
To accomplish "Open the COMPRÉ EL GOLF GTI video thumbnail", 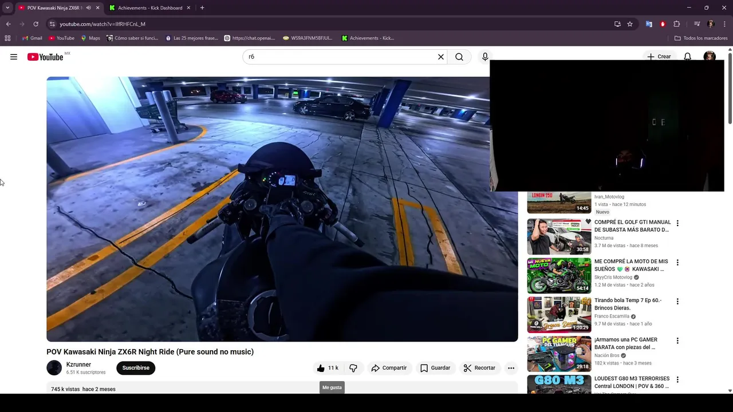I will 559,236.
